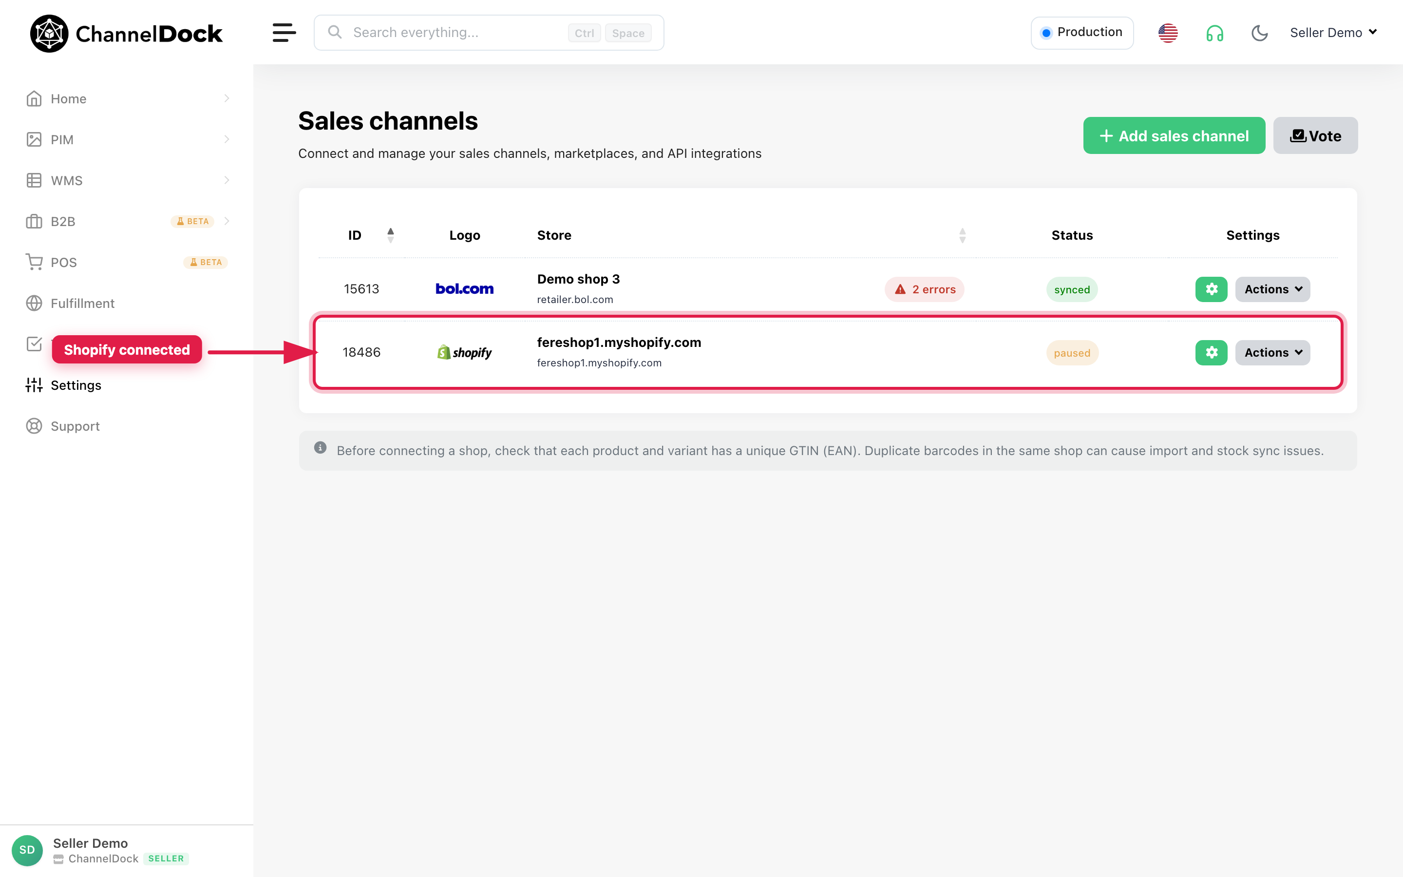Viewport: 1403px width, 877px height.
Task: Click the checkbox sidebar icon below Fulfillment
Action: coord(34,344)
